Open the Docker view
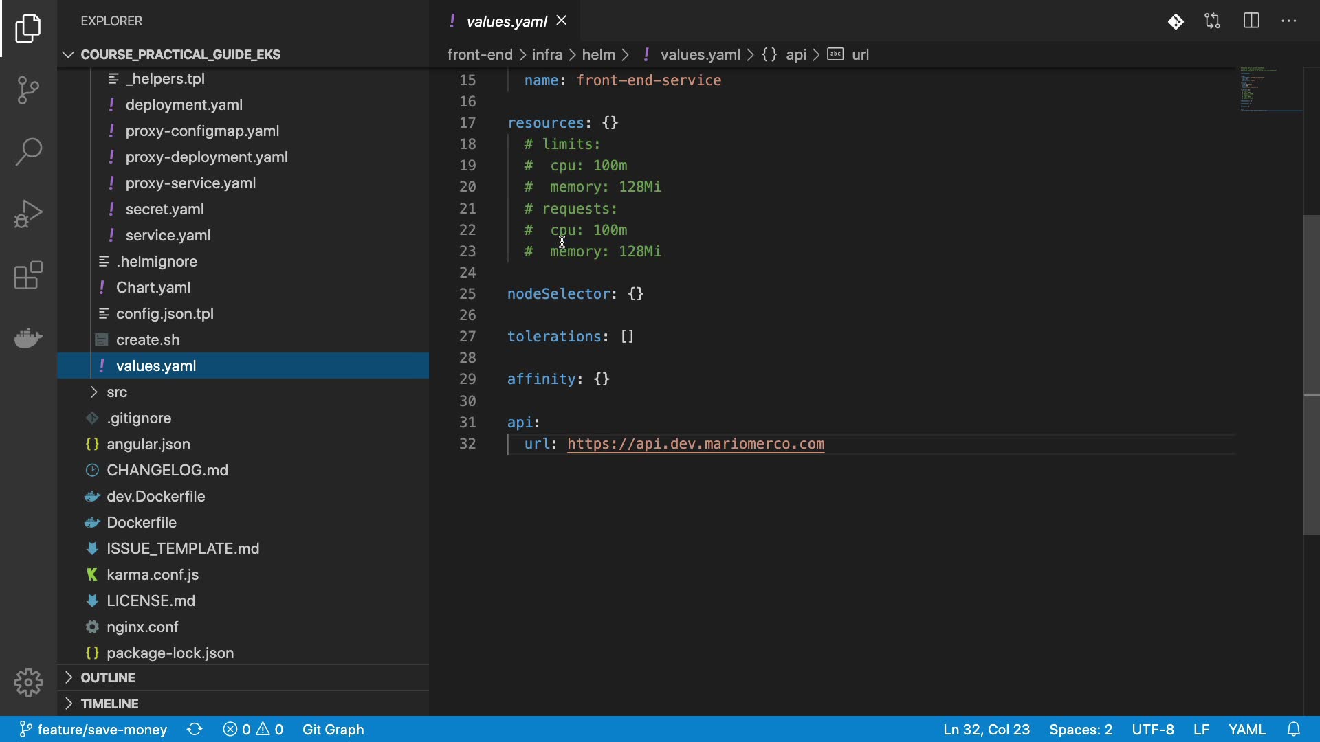This screenshot has height=742, width=1320. click(x=28, y=337)
